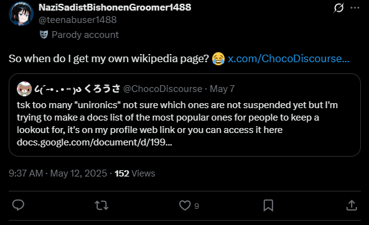Open the quoted user's round avatar
The width and height of the screenshot is (369, 225).
pos(24,89)
